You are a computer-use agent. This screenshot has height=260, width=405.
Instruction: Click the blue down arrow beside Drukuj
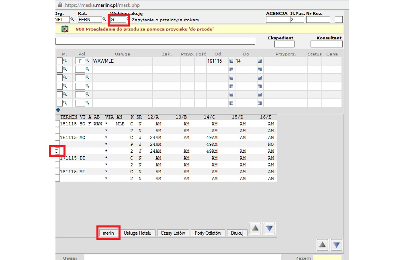pos(269,229)
